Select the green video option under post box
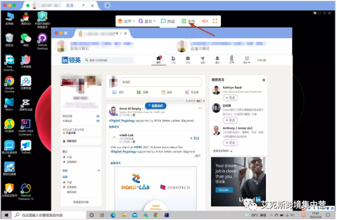The height and width of the screenshot is (220, 337). tap(142, 92)
